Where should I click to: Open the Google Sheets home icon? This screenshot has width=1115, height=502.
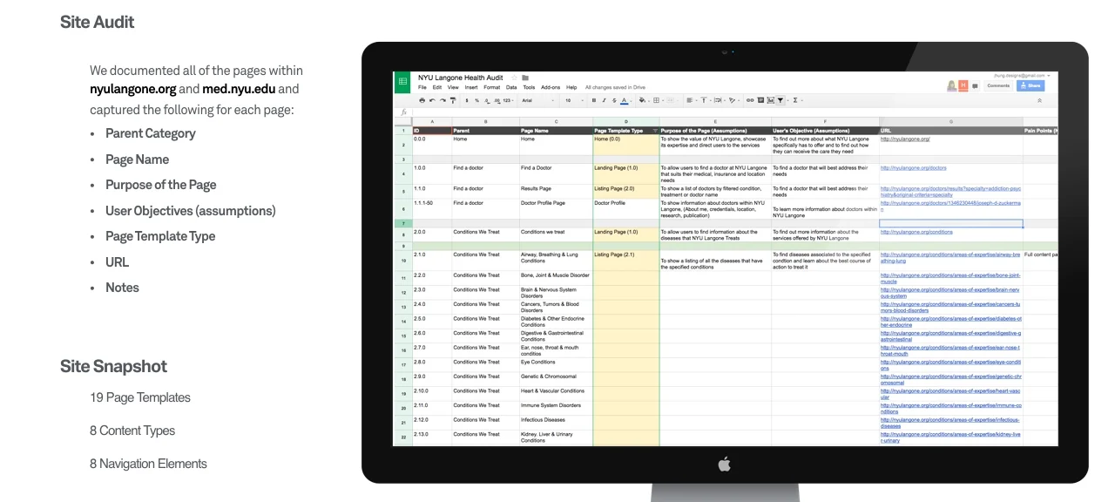403,82
